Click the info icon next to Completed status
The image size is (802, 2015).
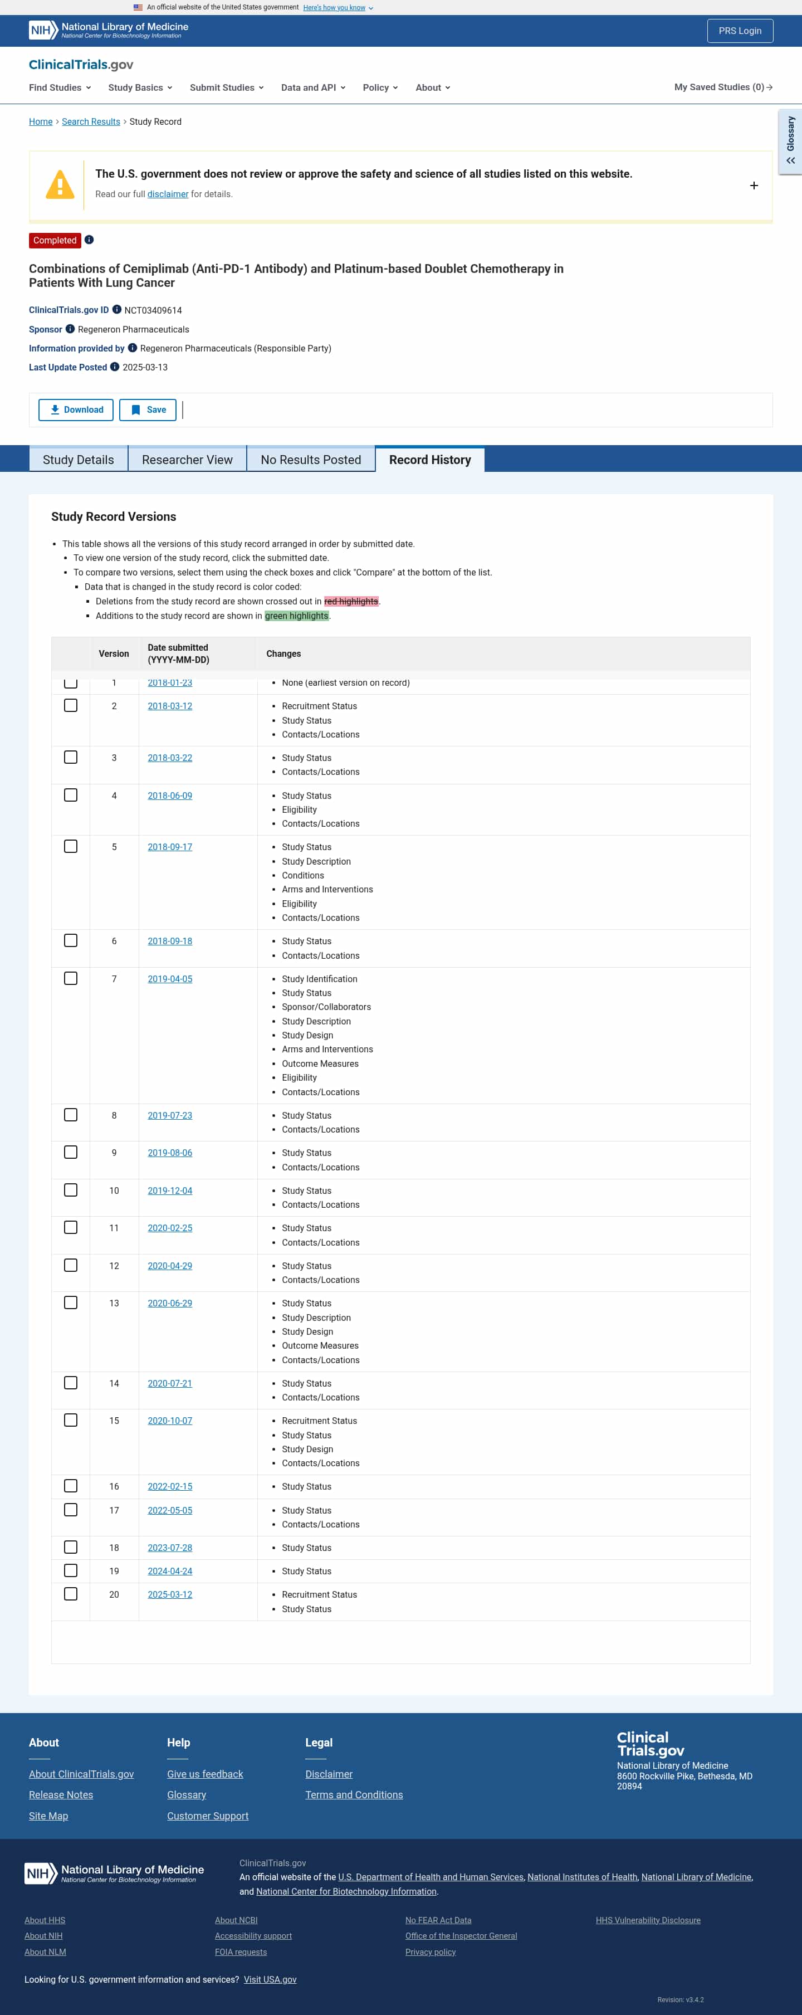pyautogui.click(x=89, y=240)
